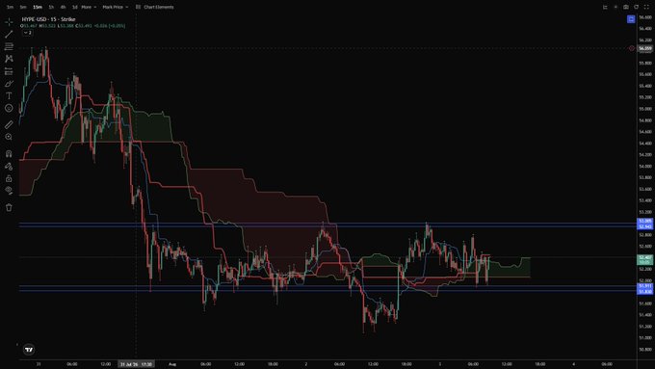Click the Aug label on time axis
The width and height of the screenshot is (655, 369).
[172, 364]
